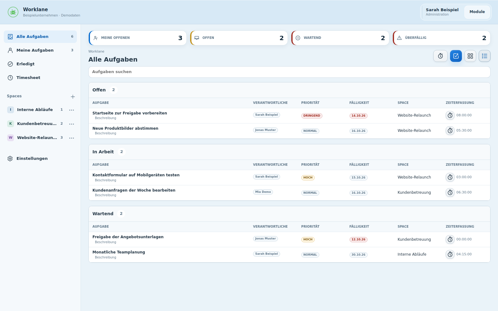Click the Module button
The image size is (498, 311).
click(x=477, y=12)
